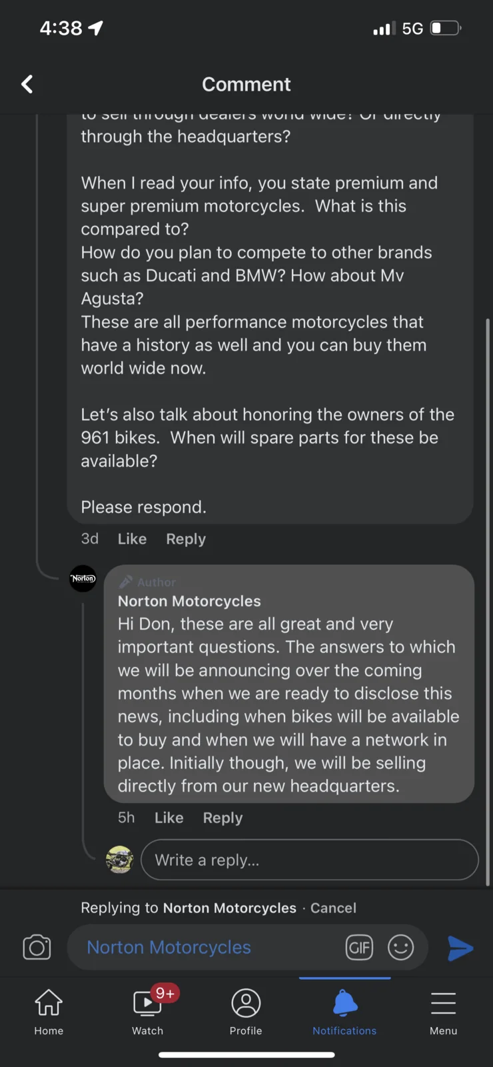Open the camera to attach a photo
Image resolution: width=493 pixels, height=1067 pixels.
(37, 947)
